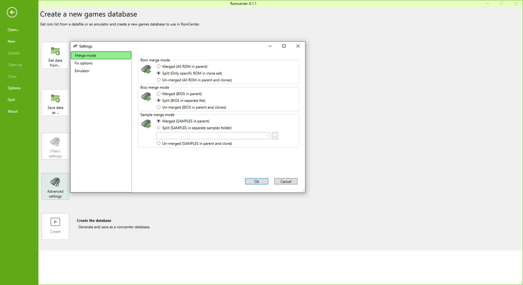Click New in the green sidebar
The height and width of the screenshot is (285, 523).
(x=11, y=41)
